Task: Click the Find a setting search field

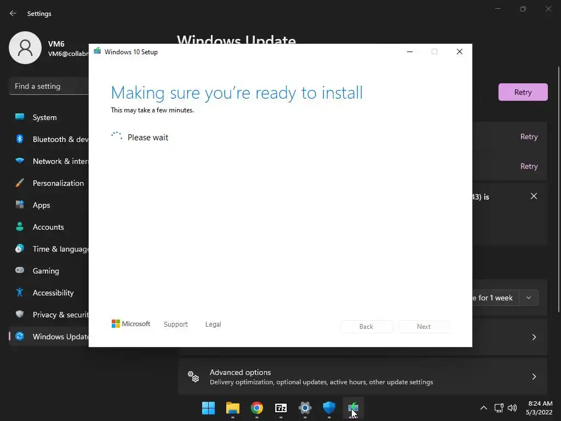Action: coord(49,86)
